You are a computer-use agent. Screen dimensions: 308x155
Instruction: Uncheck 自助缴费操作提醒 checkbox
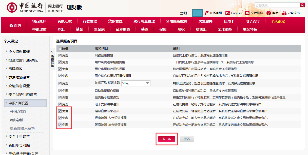point(60,90)
